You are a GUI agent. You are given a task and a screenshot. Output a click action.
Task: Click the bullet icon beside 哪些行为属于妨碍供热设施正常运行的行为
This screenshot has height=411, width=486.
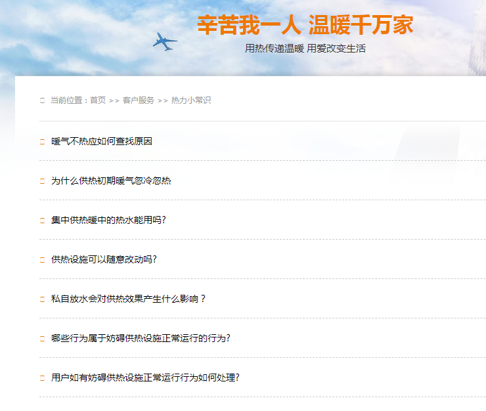pyautogui.click(x=43, y=339)
